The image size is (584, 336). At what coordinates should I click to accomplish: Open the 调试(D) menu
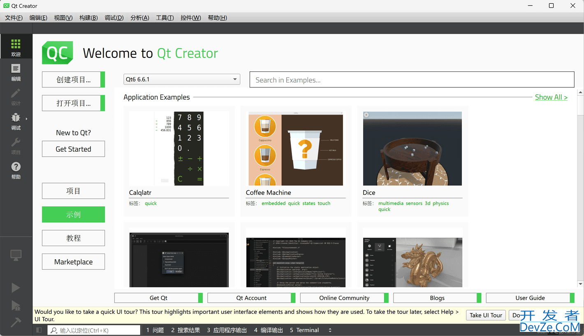(x=114, y=18)
